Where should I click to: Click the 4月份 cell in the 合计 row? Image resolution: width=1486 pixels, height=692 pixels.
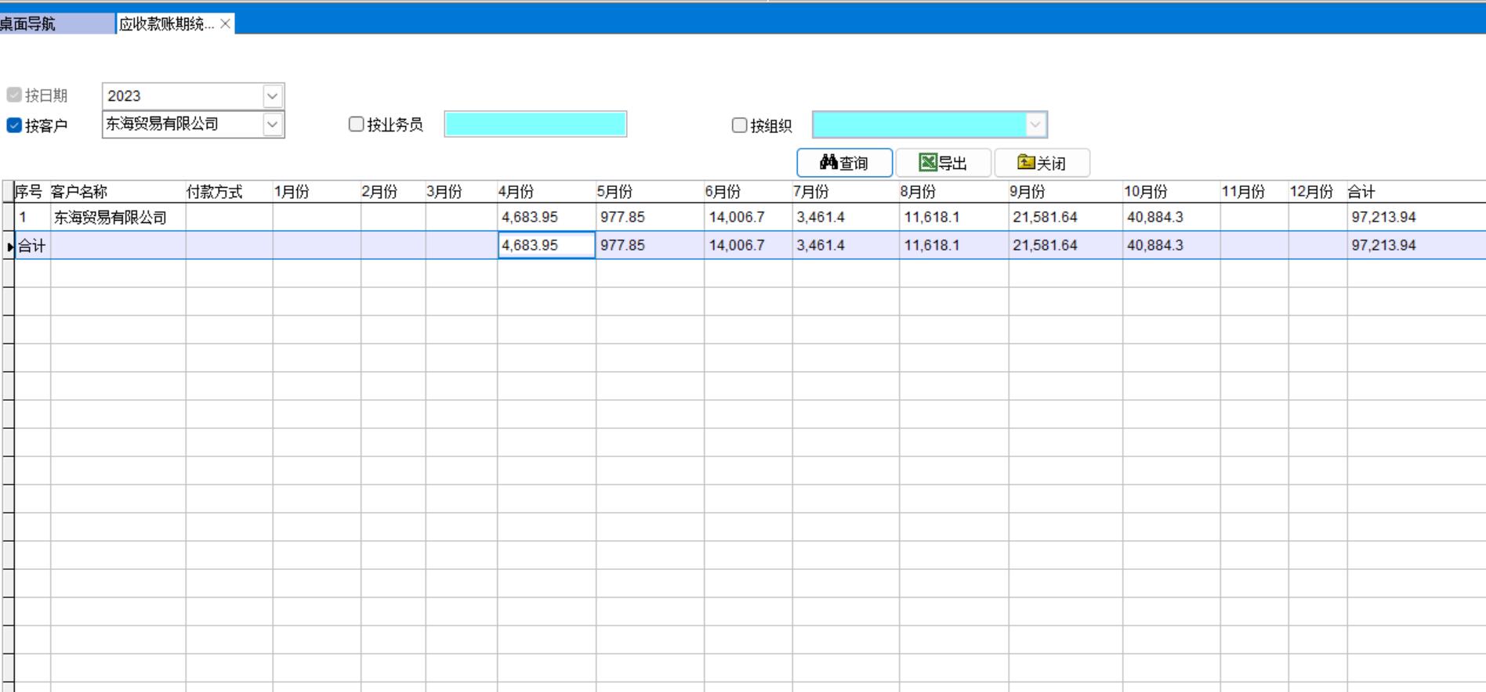coord(546,246)
